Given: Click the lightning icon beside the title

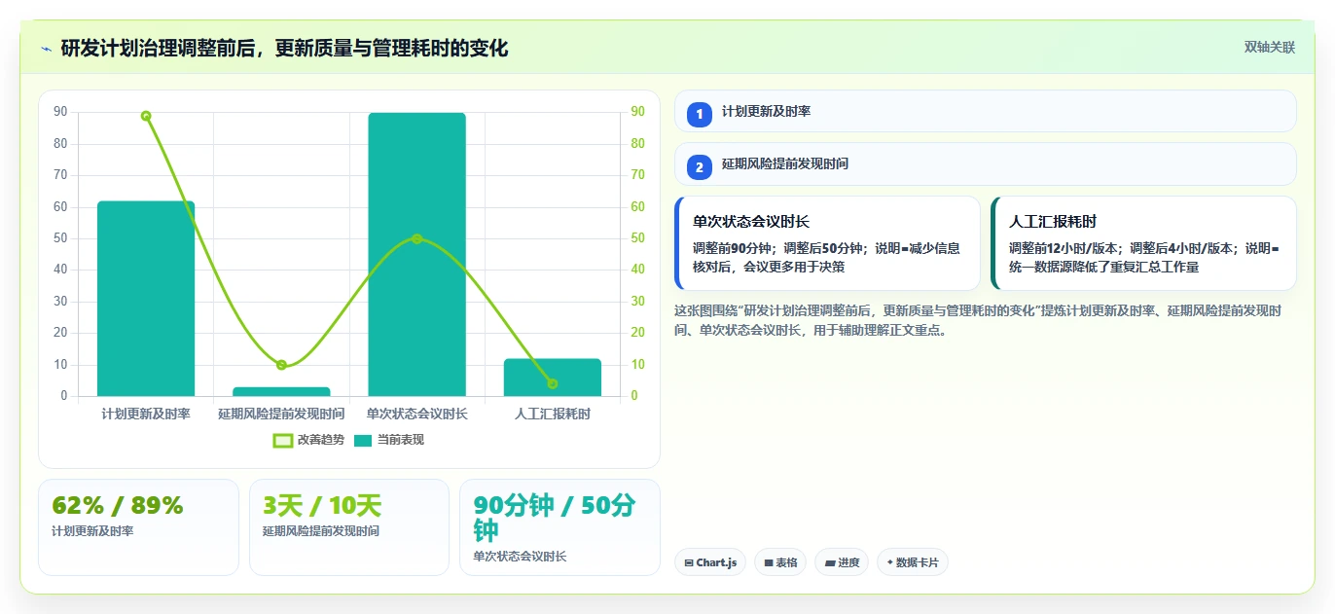Looking at the screenshot, I should click(x=46, y=49).
